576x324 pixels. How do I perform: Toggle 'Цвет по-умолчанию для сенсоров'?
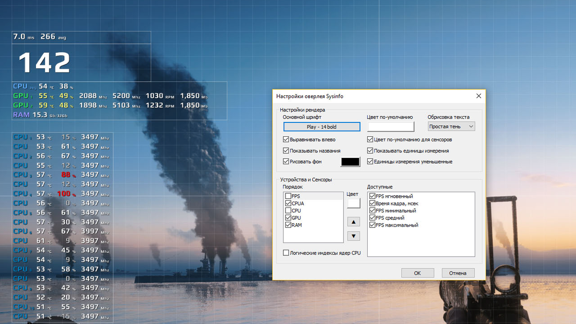click(x=370, y=139)
